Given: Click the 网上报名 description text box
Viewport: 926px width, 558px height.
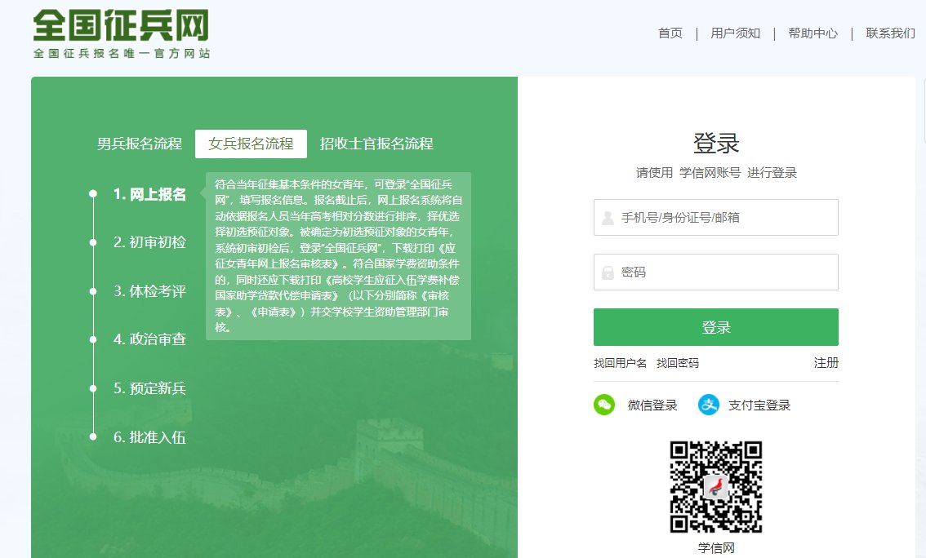Looking at the screenshot, I should click(338, 256).
